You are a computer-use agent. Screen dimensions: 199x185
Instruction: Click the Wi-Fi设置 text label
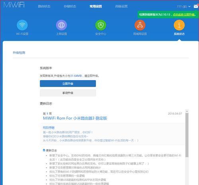[x=22, y=34]
